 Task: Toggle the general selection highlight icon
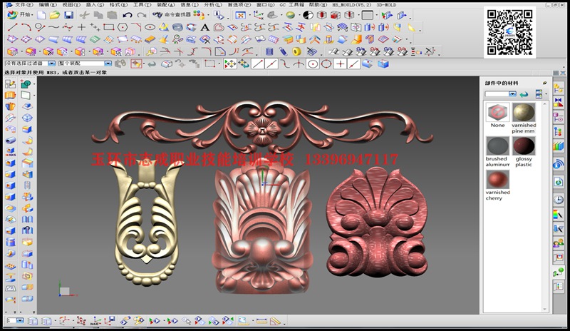(x=136, y=63)
